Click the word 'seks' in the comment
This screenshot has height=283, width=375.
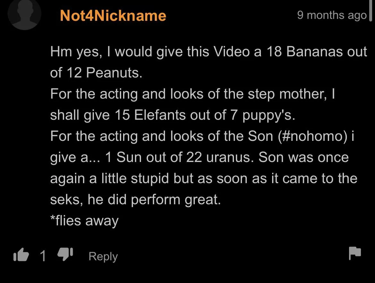[64, 200]
